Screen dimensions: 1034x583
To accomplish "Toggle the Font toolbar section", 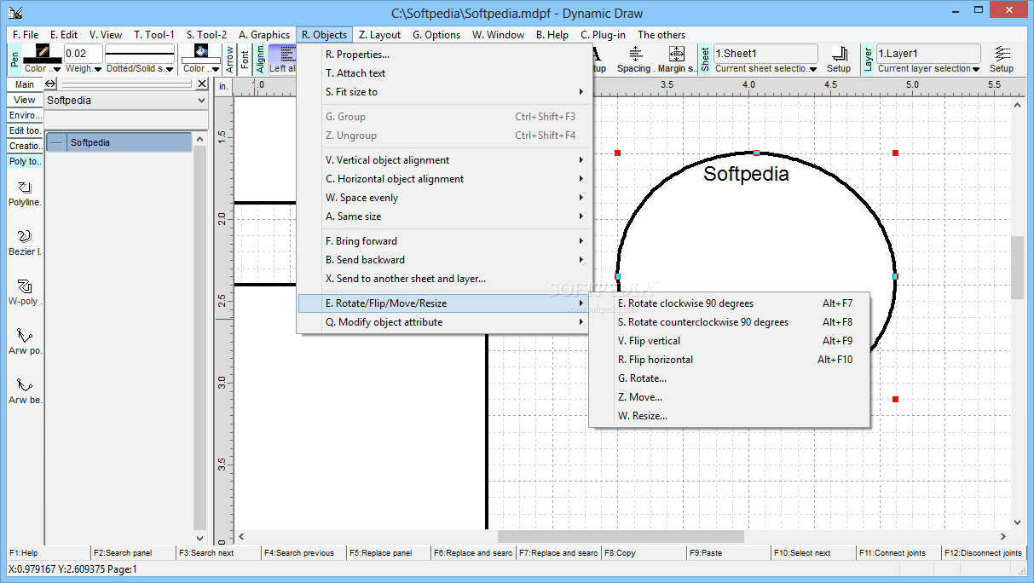I will (246, 59).
